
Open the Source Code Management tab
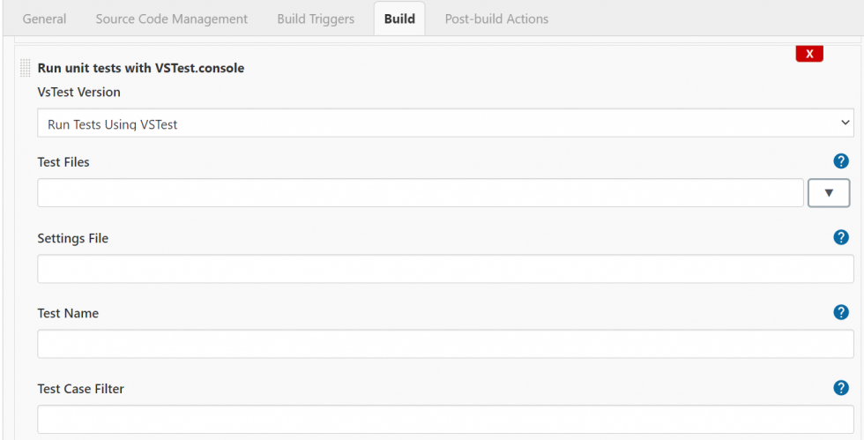pos(172,19)
